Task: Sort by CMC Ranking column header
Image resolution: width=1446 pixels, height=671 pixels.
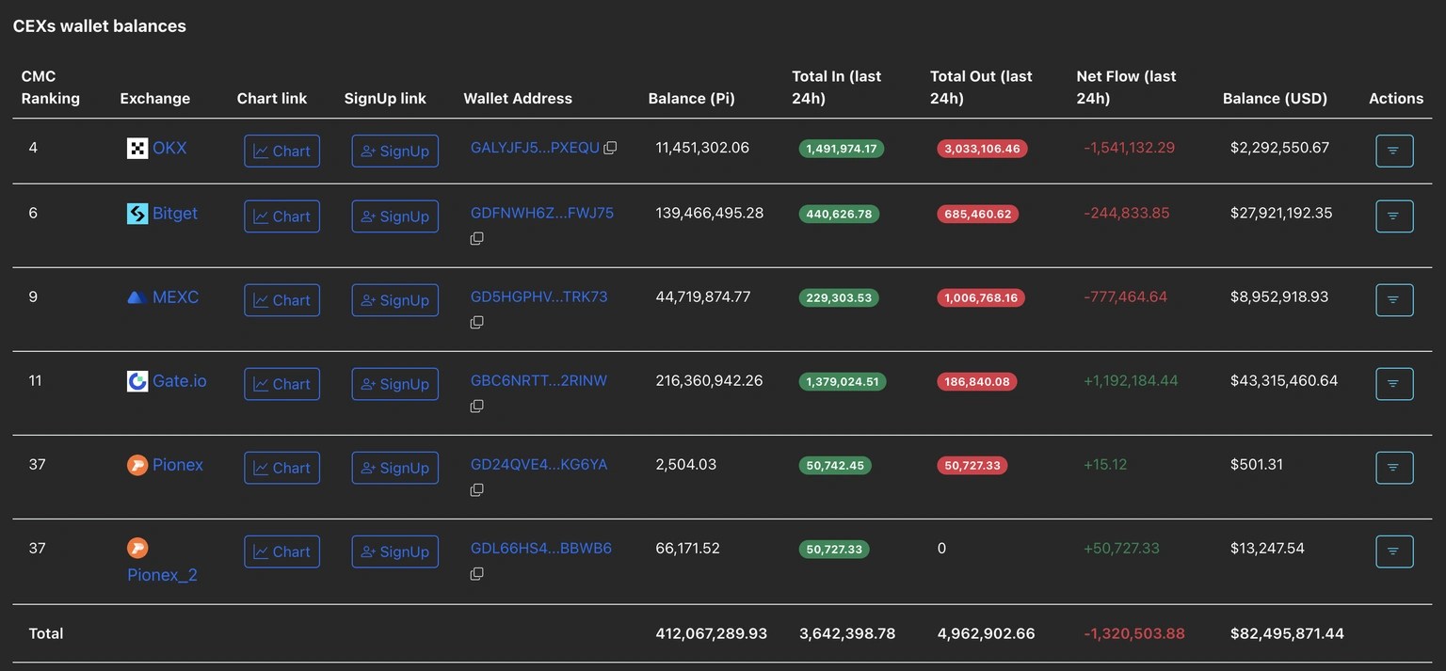Action: click(x=50, y=88)
